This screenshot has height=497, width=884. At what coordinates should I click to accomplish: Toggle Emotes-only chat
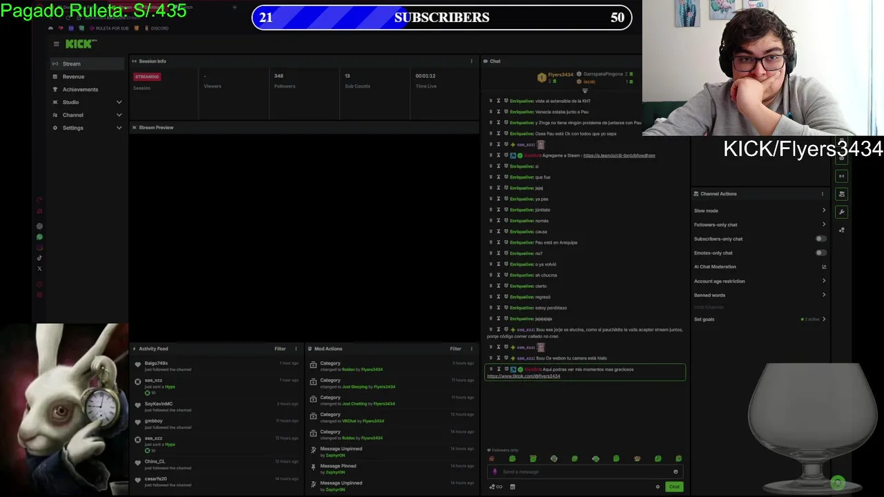820,253
